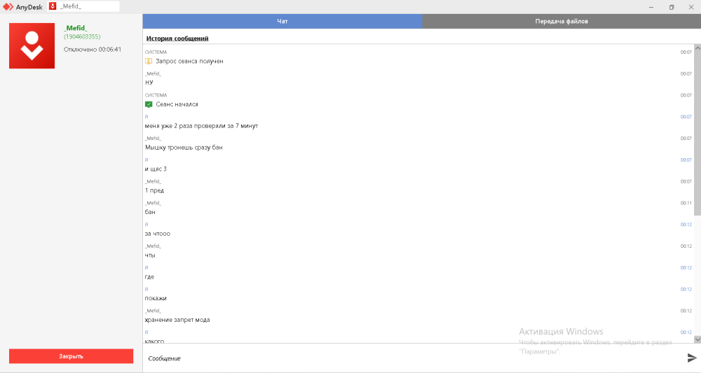Click message за чтооо
Viewport: 701px width, 373px height.
(x=157, y=234)
